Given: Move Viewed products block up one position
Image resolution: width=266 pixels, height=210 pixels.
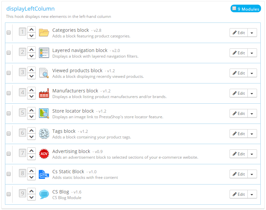Looking at the screenshot, I should click(x=31, y=70).
